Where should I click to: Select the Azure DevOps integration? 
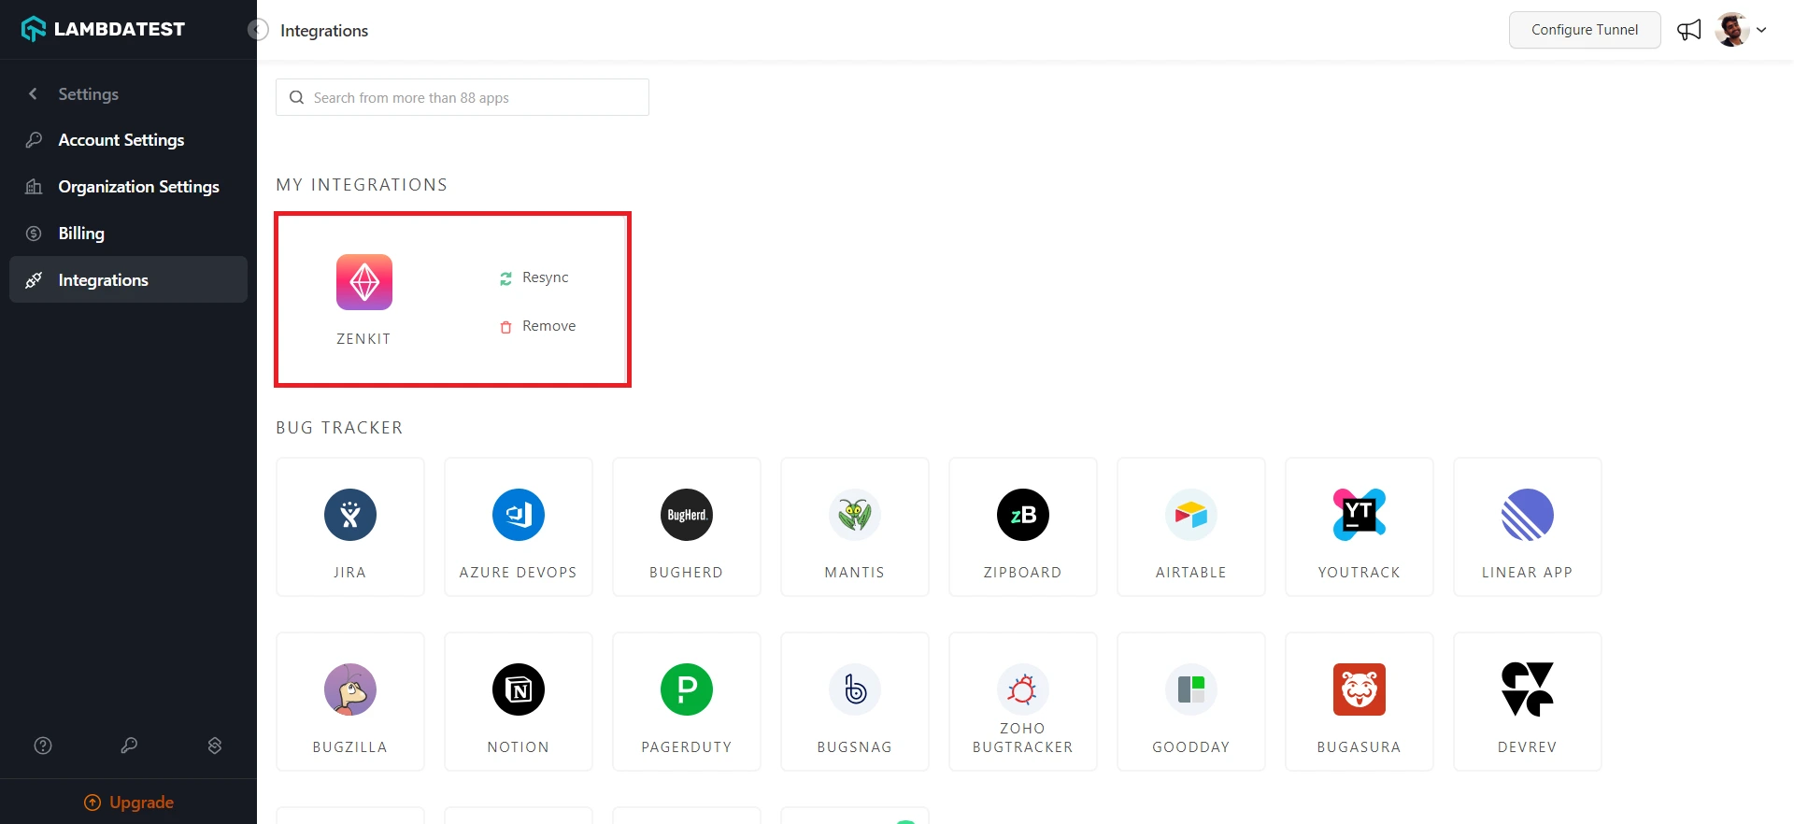[519, 515]
